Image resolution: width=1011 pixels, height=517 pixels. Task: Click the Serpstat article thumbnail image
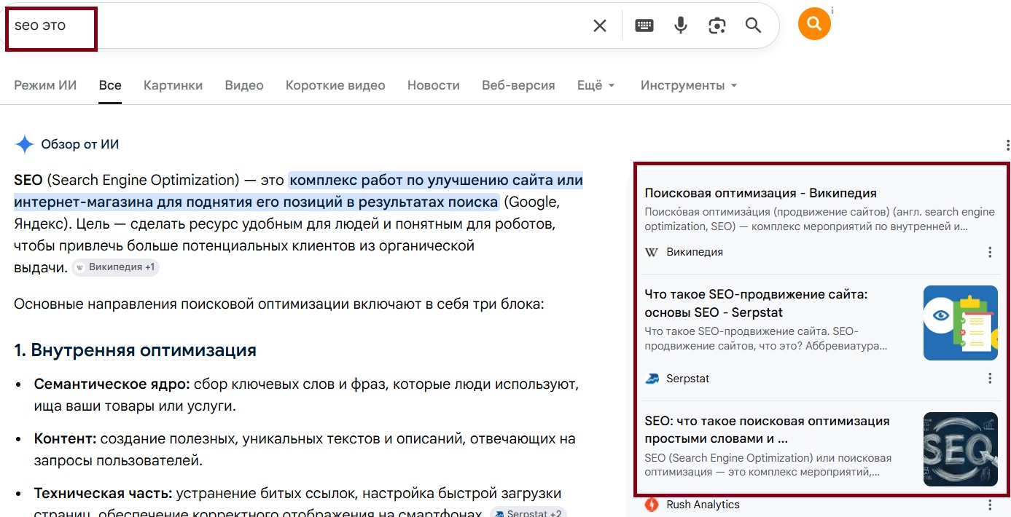point(961,323)
